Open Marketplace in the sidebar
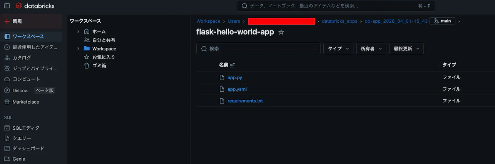The width and height of the screenshot is (495, 164). click(31, 102)
